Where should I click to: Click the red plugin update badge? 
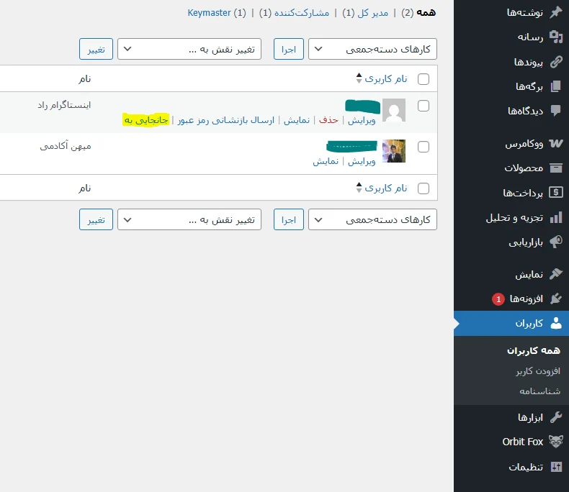click(x=498, y=299)
